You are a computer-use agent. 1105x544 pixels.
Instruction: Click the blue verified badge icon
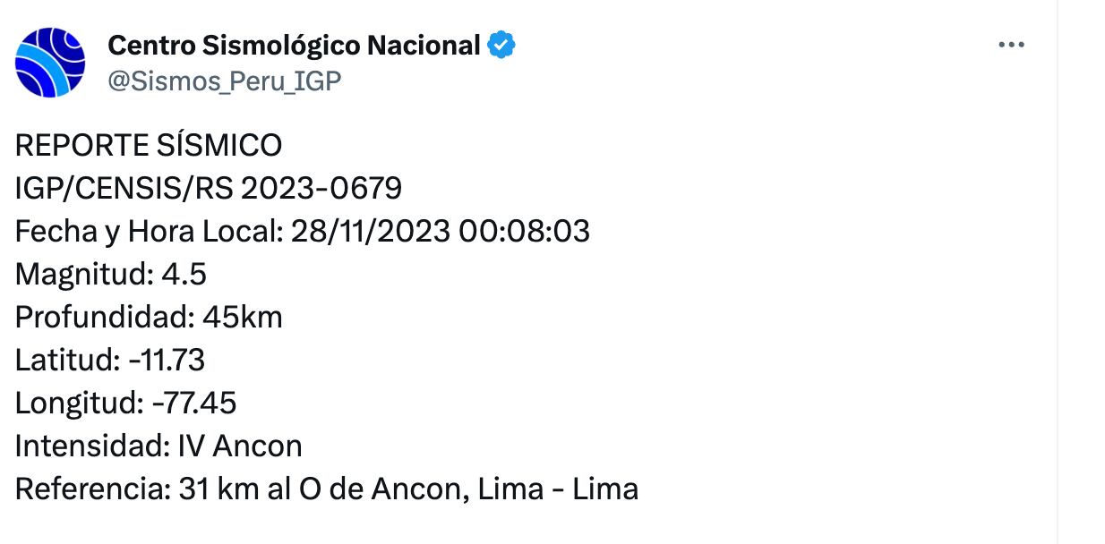pyautogui.click(x=501, y=46)
